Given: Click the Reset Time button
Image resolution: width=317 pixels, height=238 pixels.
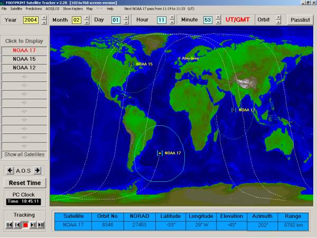Looking at the screenshot, I should [25, 183].
